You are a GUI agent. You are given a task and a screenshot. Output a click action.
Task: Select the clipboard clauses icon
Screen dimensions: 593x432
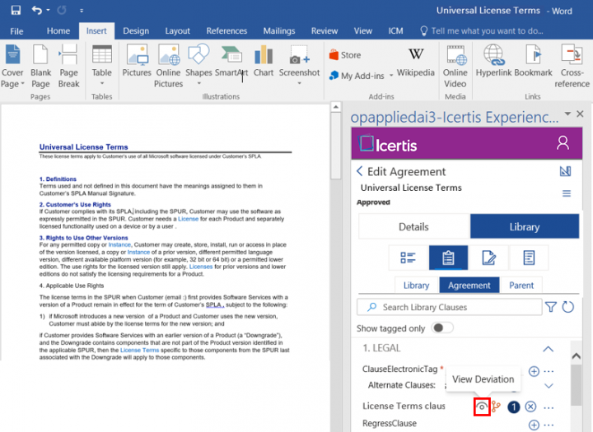click(448, 258)
